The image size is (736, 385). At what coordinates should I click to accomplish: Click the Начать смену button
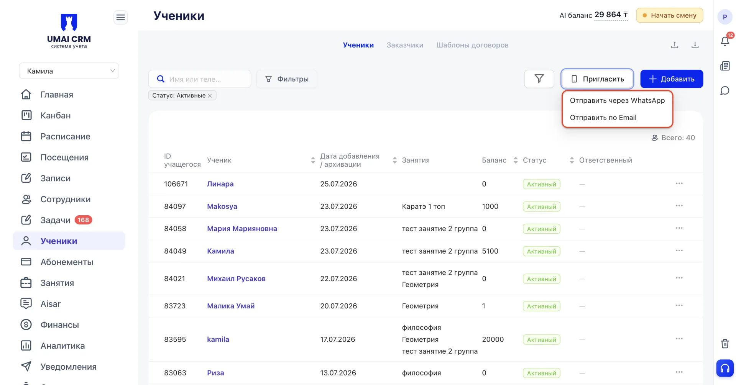tap(669, 15)
